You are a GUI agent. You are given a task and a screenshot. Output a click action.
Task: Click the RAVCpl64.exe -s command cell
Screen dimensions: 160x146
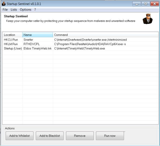pos(90,44)
